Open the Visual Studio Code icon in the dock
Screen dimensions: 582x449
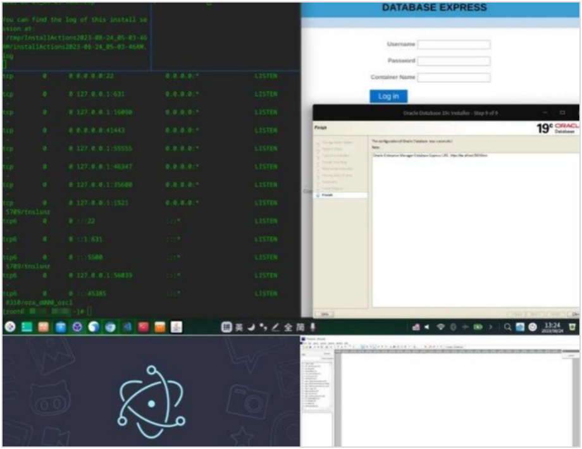127,327
